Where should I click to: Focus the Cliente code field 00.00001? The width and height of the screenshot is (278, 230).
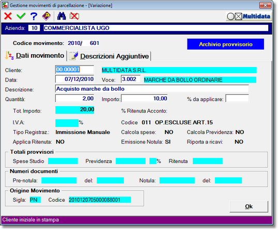point(74,70)
